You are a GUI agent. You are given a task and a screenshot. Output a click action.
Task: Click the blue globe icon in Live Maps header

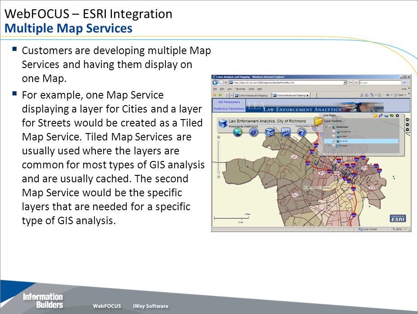pos(386,116)
